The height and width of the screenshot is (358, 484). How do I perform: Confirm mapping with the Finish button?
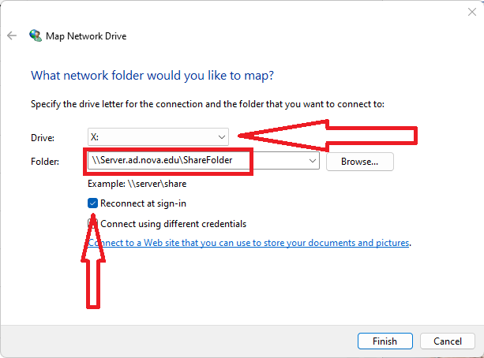385,341
